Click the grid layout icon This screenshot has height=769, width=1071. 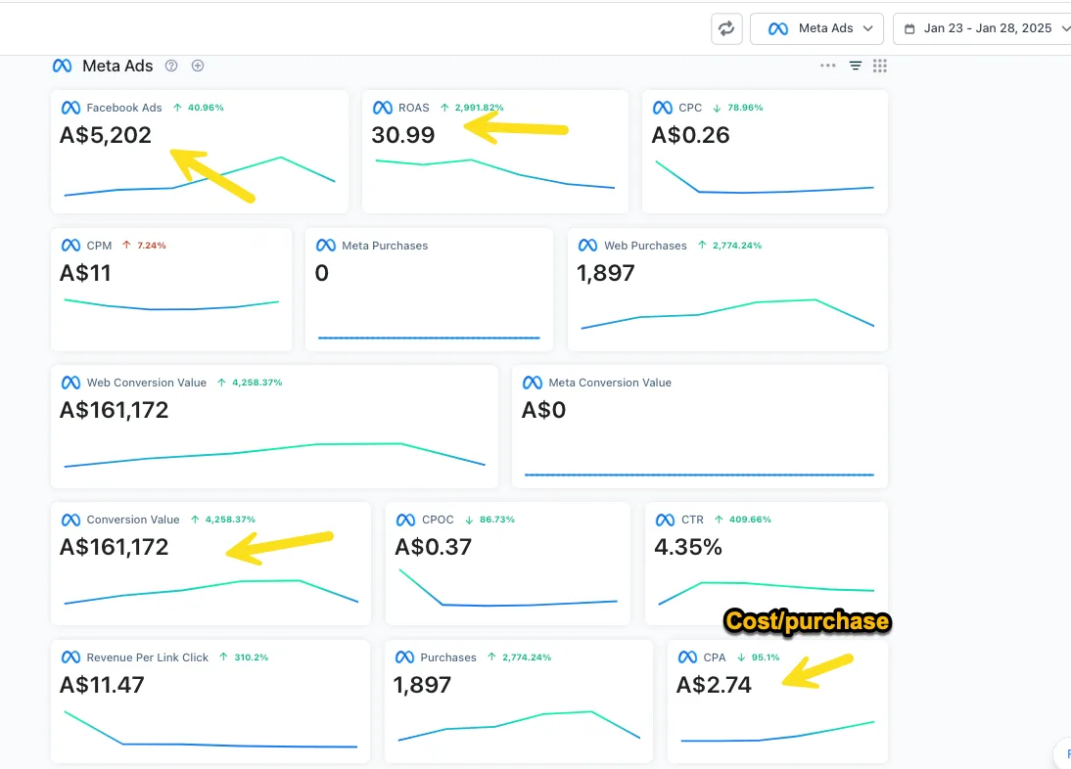click(x=880, y=66)
